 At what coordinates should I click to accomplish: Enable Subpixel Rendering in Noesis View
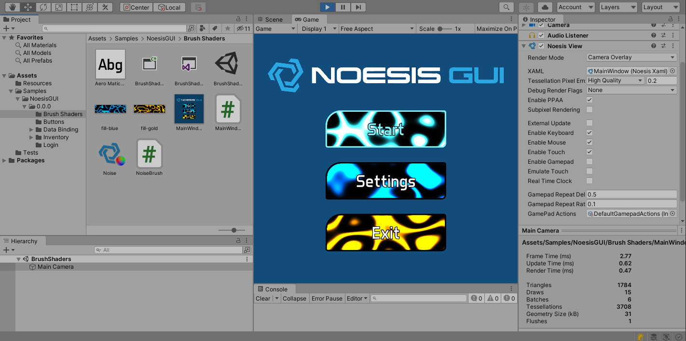pos(589,109)
